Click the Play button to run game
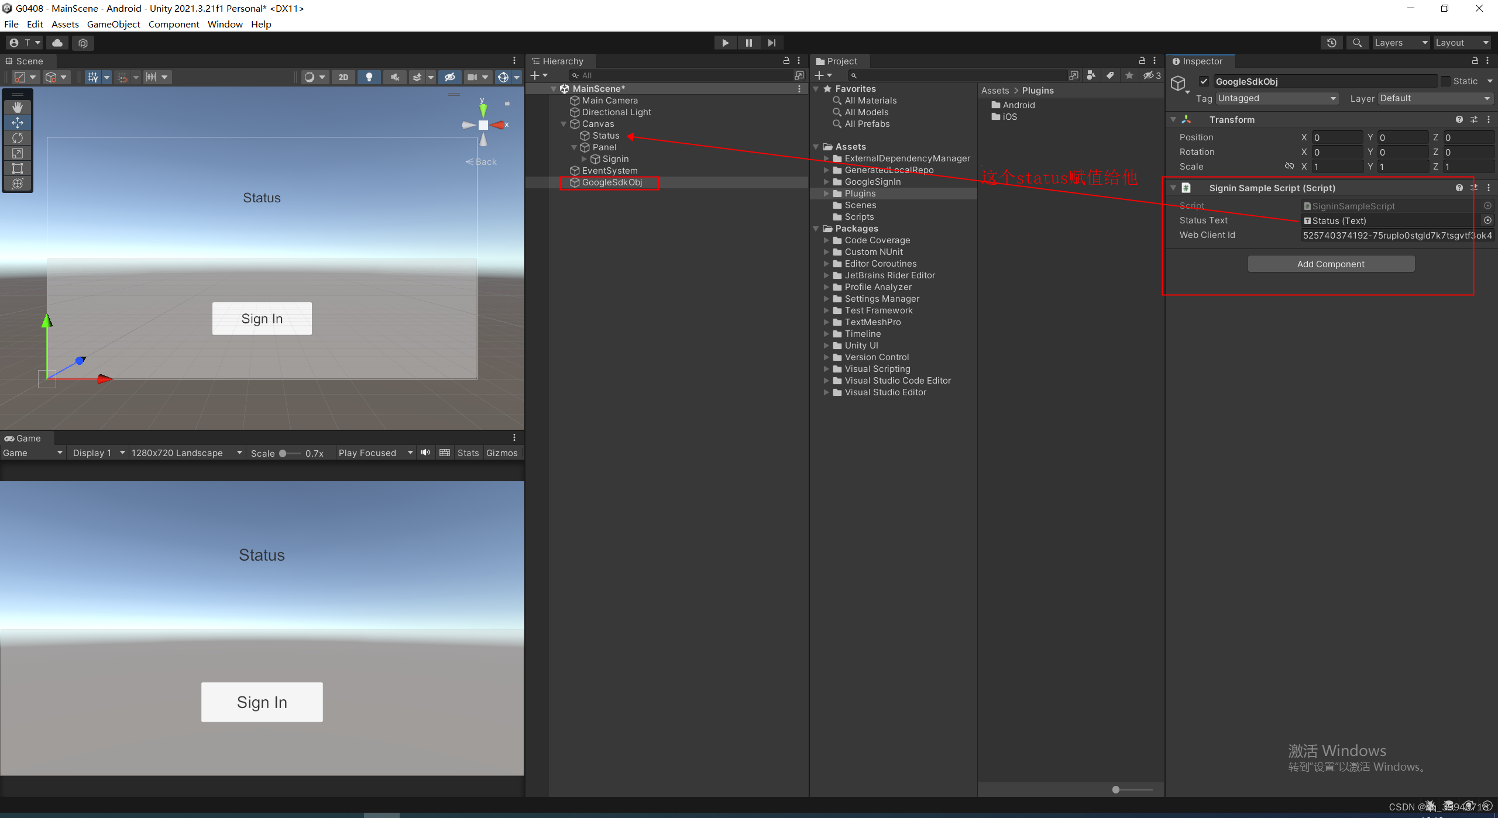 (726, 42)
